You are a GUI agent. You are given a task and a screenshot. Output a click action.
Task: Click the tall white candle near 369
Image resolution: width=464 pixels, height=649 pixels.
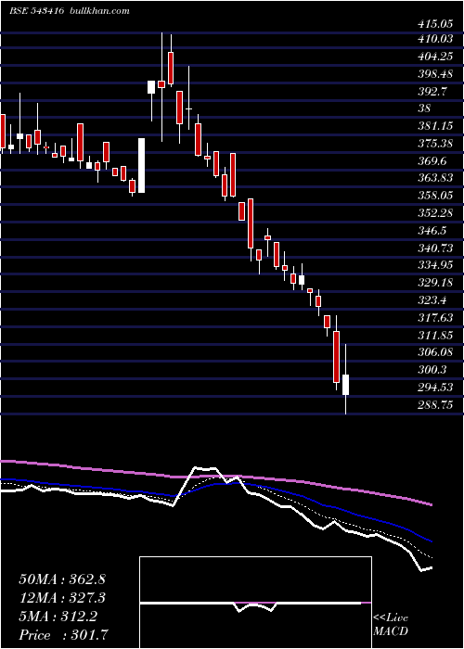coord(142,165)
